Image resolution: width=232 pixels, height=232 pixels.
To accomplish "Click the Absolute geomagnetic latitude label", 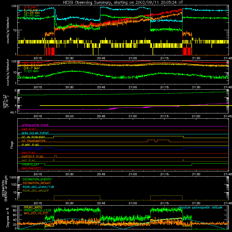I will (x=200, y=207).
